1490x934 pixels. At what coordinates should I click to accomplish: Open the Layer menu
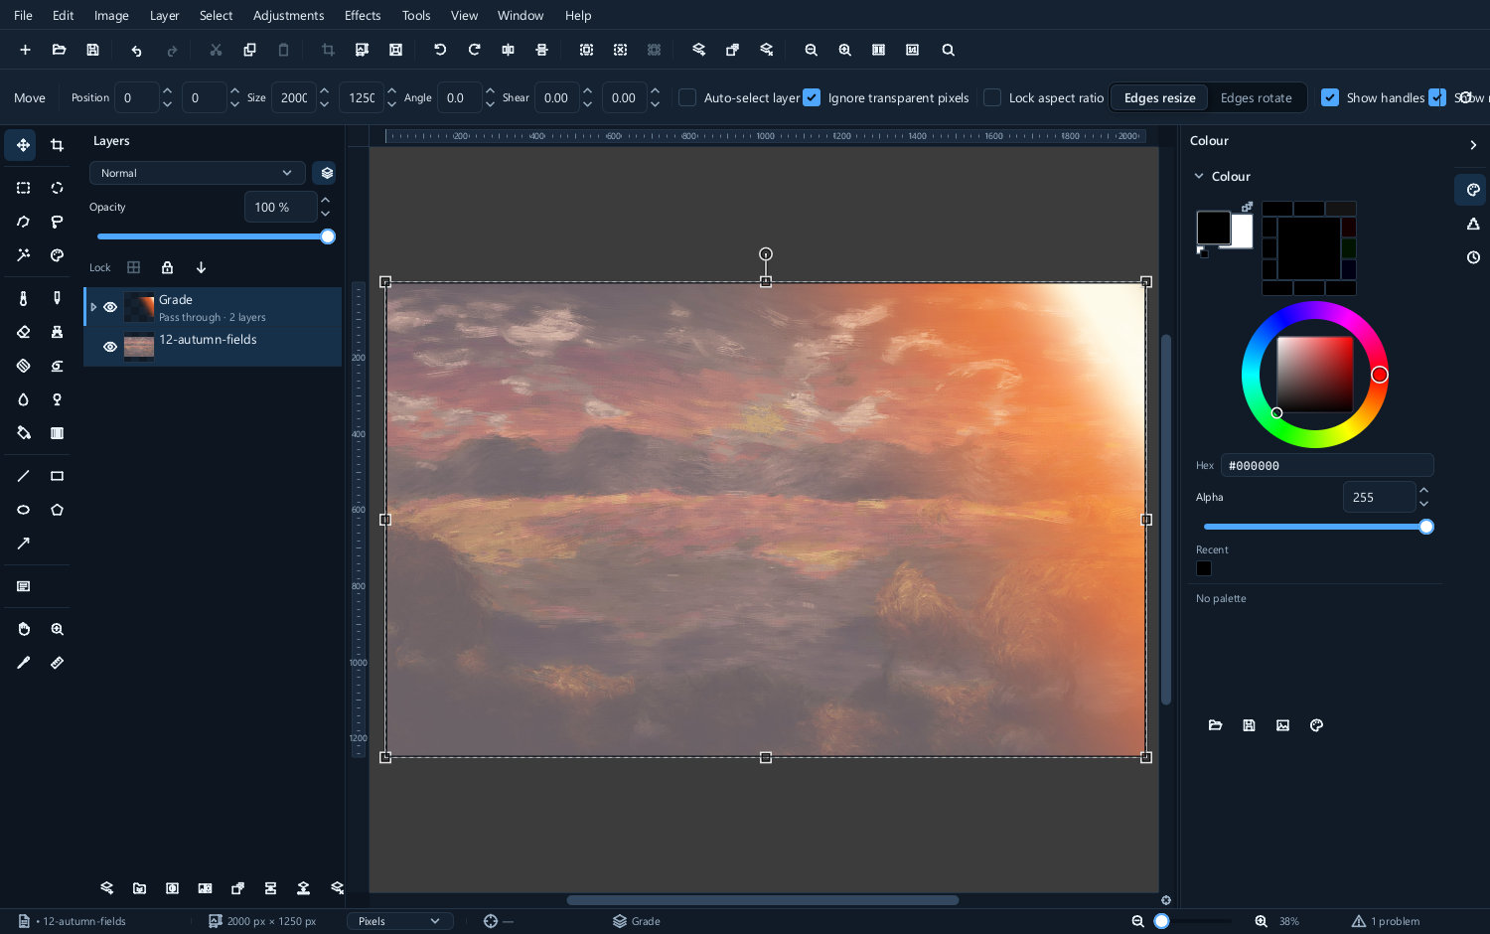click(164, 16)
